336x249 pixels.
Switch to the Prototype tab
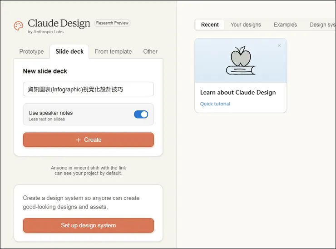pos(32,52)
